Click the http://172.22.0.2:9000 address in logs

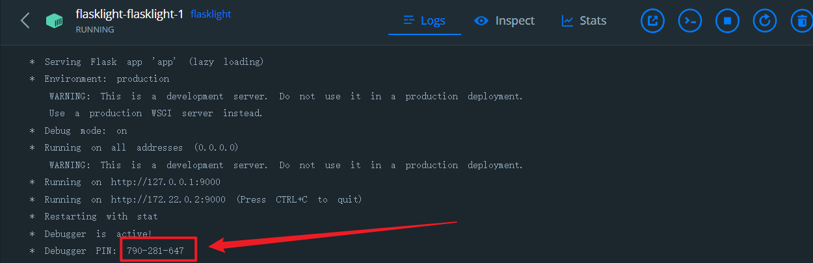[168, 199]
